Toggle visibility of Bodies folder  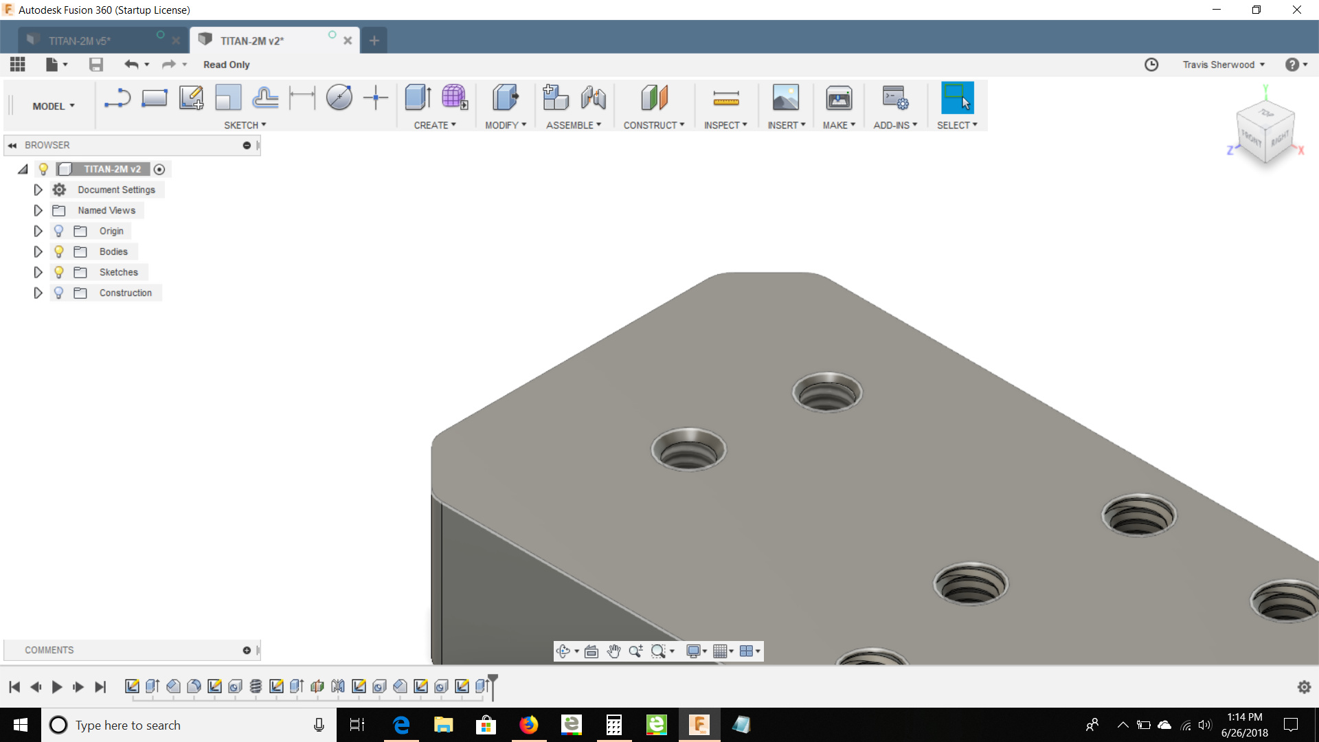tap(59, 251)
